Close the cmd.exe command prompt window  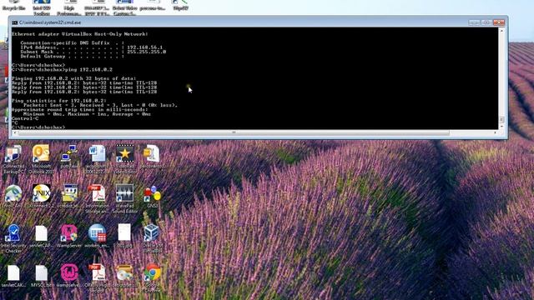click(x=499, y=22)
